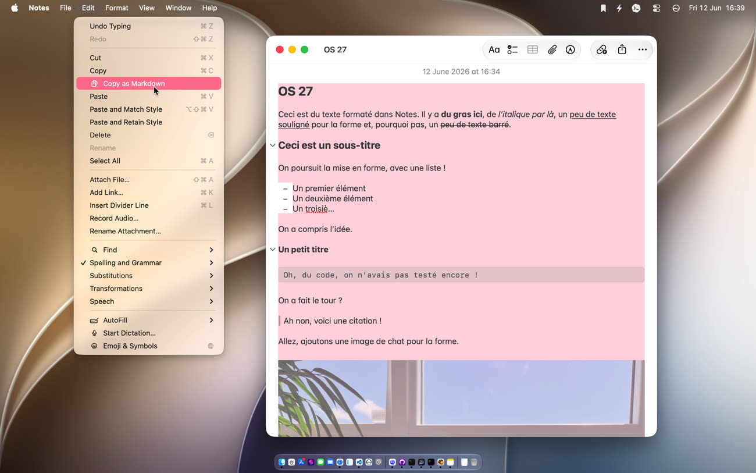Choose Copy as Markdown
The width and height of the screenshot is (756, 473).
pyautogui.click(x=149, y=84)
